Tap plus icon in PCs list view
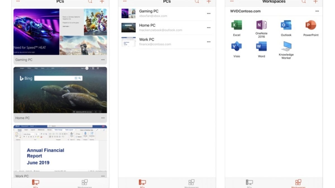This screenshot has height=188, width=335. [209, 2]
